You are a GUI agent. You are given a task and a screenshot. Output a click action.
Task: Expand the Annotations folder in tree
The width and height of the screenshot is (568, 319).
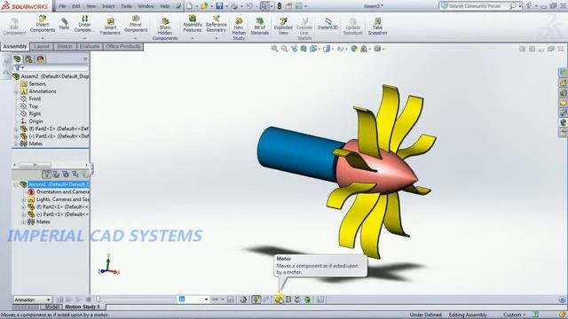click(16, 91)
